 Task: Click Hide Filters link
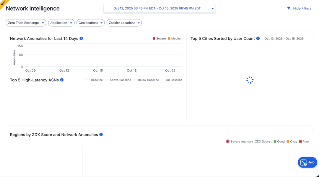(302, 9)
